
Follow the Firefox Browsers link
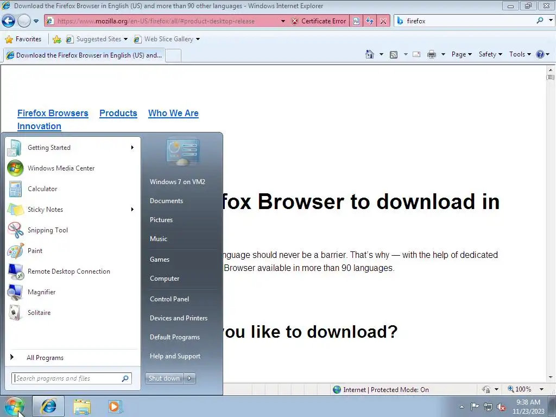[53, 113]
